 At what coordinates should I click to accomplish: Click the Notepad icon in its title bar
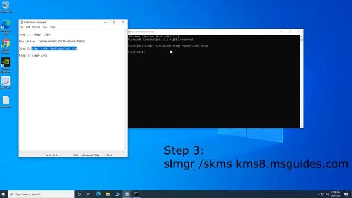coord(21,22)
